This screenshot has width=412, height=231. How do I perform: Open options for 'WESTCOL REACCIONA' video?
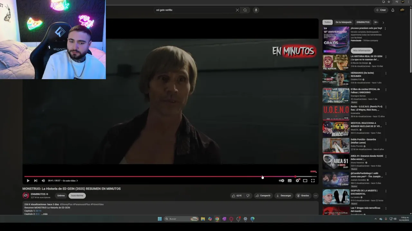click(x=386, y=124)
